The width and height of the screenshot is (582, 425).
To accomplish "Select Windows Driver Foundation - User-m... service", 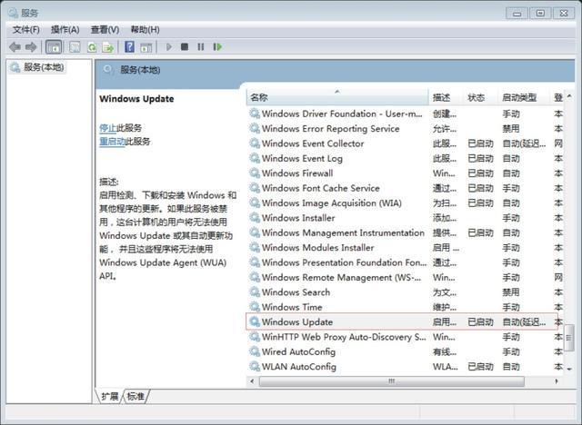I will (x=406, y=114).
